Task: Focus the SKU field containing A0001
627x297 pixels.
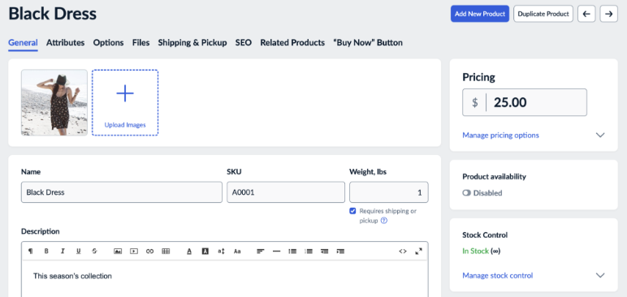Action: [286, 192]
